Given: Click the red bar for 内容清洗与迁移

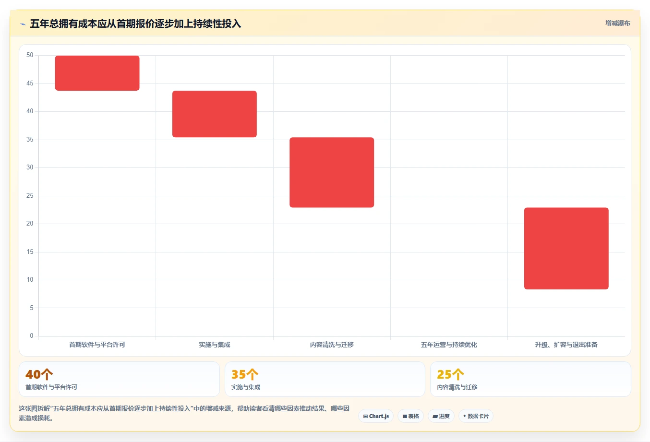Looking at the screenshot, I should pos(332,172).
